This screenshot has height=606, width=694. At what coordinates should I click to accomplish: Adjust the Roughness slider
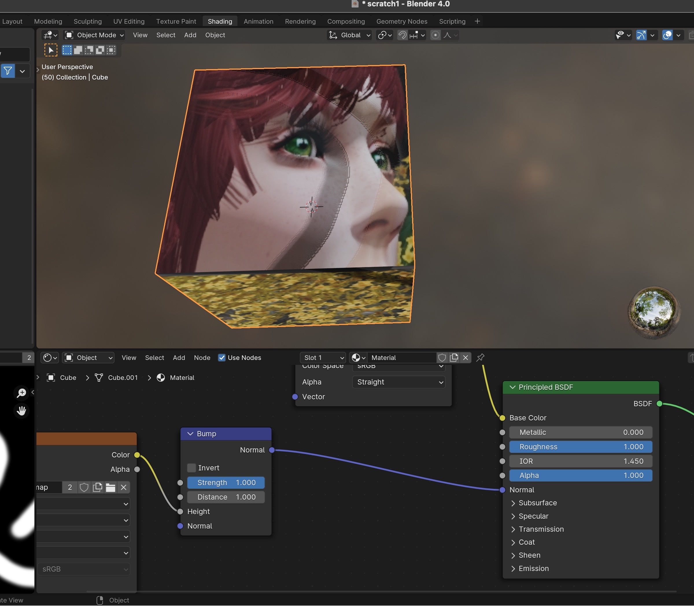581,447
